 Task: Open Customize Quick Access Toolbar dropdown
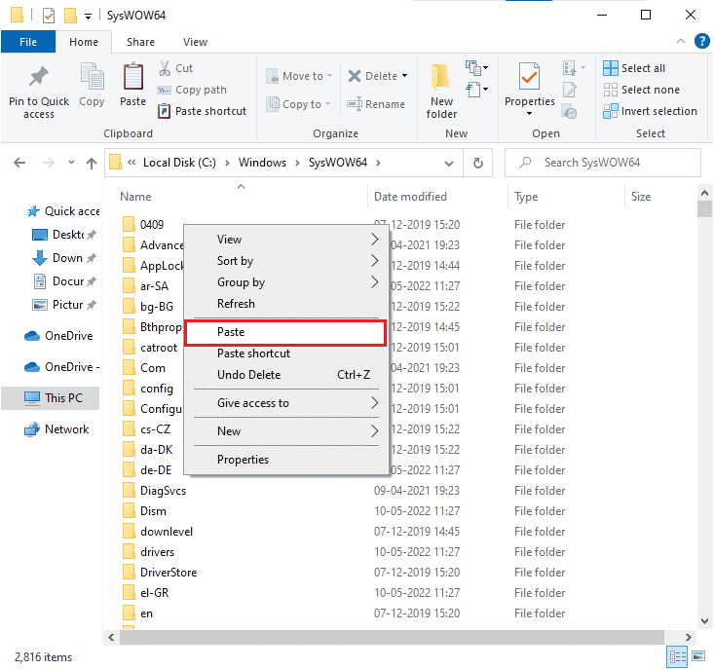pyautogui.click(x=88, y=17)
